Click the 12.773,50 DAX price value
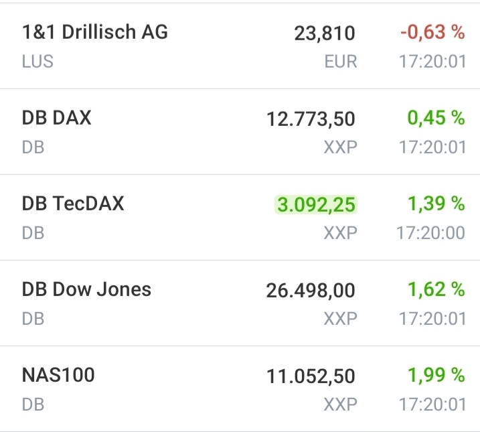This screenshot has height=432, width=480. coord(311,119)
